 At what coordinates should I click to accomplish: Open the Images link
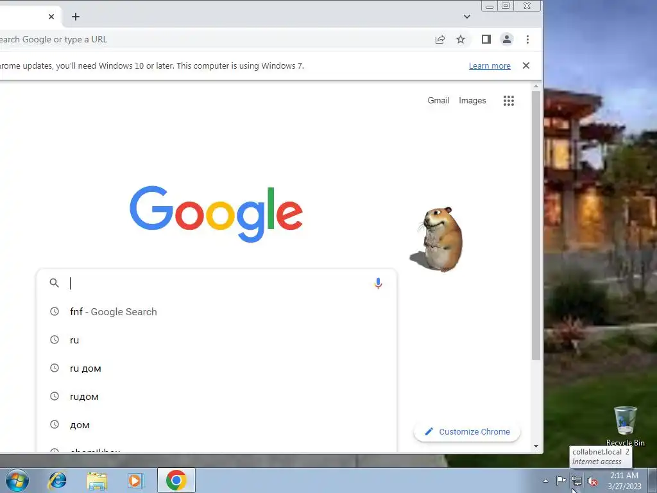(x=472, y=101)
